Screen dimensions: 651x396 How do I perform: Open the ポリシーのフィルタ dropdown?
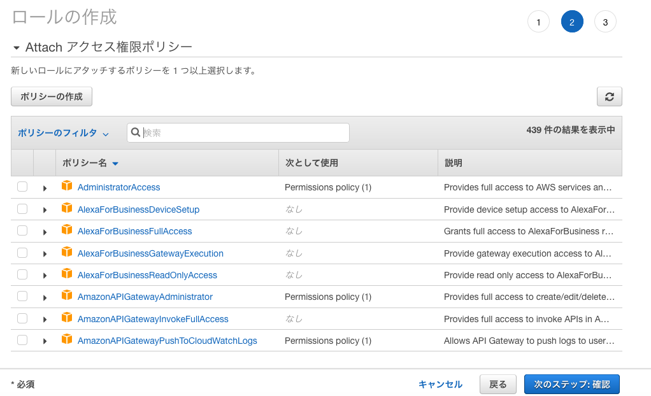pyautogui.click(x=63, y=132)
